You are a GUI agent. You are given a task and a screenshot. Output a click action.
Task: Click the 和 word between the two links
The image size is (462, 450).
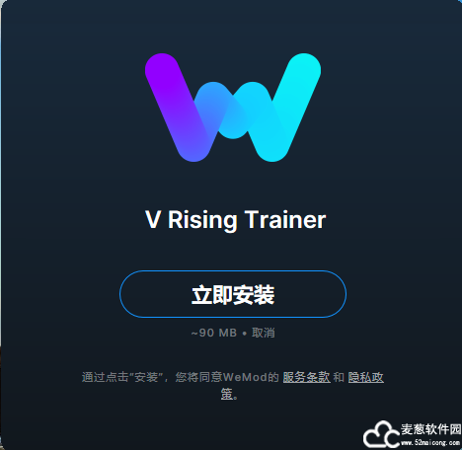(x=339, y=377)
